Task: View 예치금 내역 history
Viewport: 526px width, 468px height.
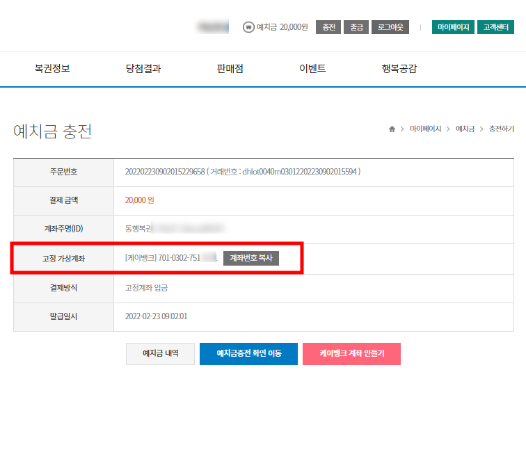Action: click(x=160, y=354)
